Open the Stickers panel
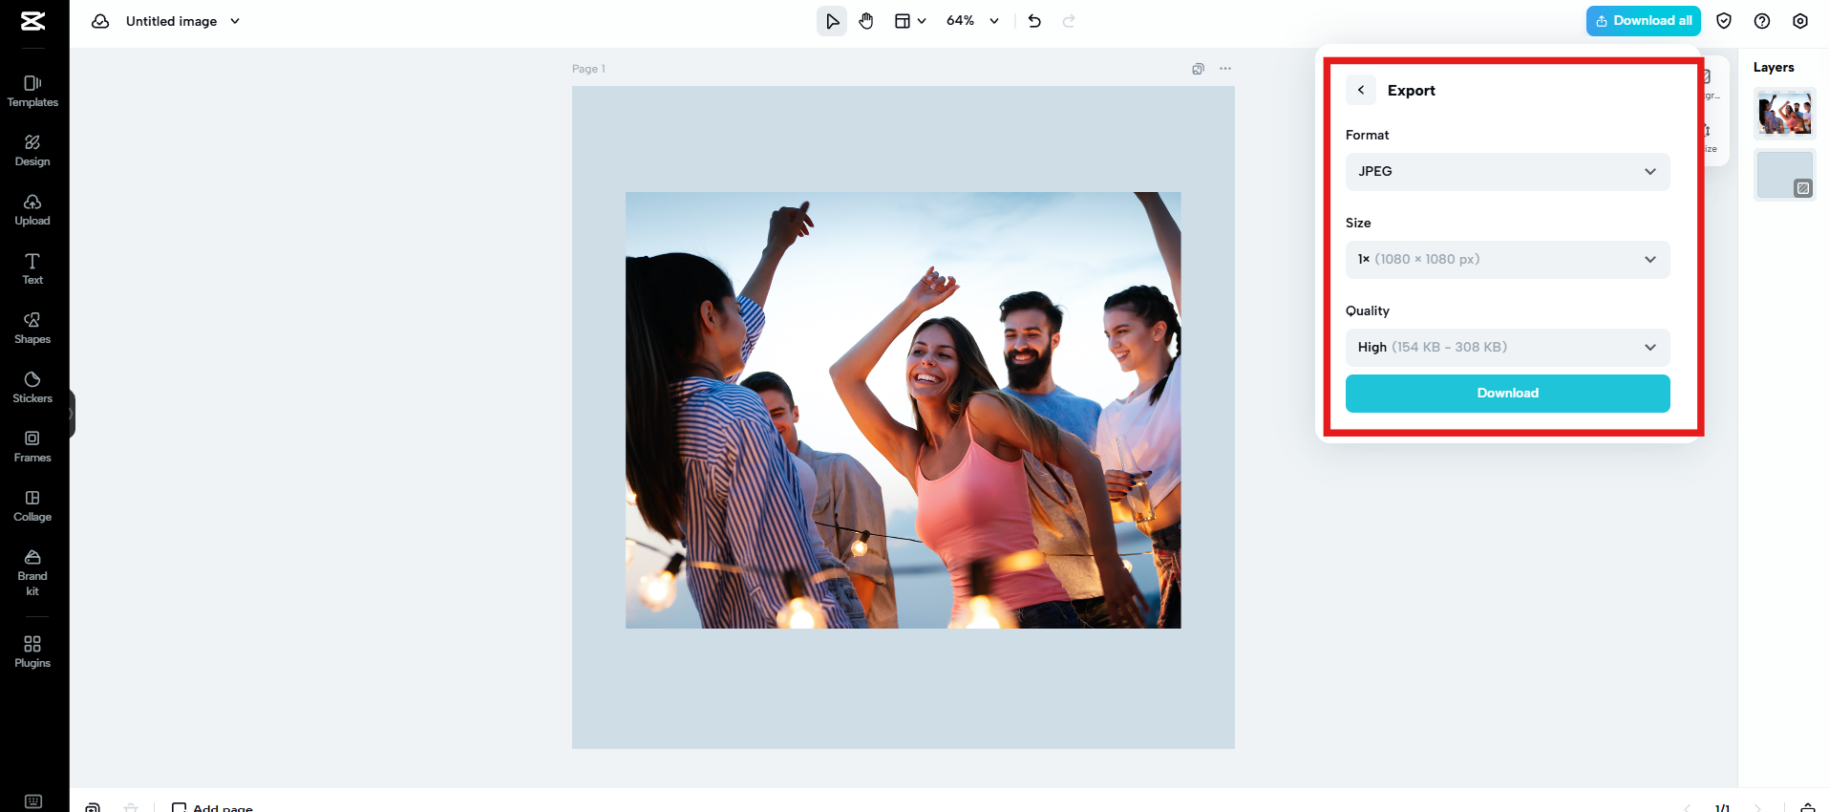This screenshot has width=1829, height=812. (32, 387)
